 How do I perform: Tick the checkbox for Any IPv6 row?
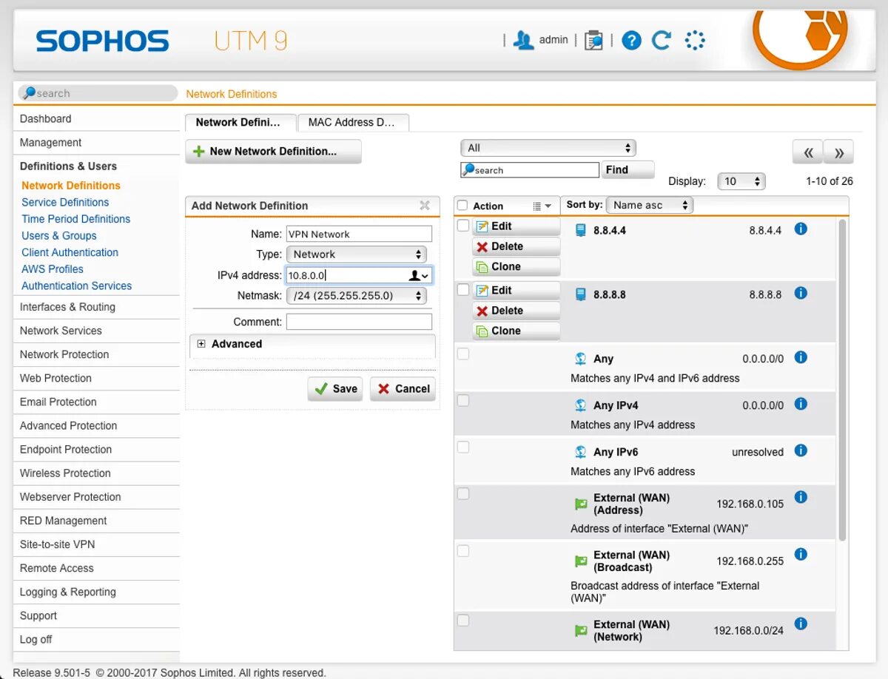[x=463, y=447]
